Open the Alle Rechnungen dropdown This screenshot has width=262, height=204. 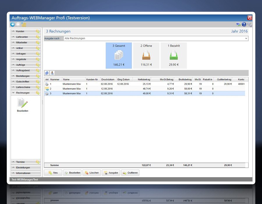point(156,38)
